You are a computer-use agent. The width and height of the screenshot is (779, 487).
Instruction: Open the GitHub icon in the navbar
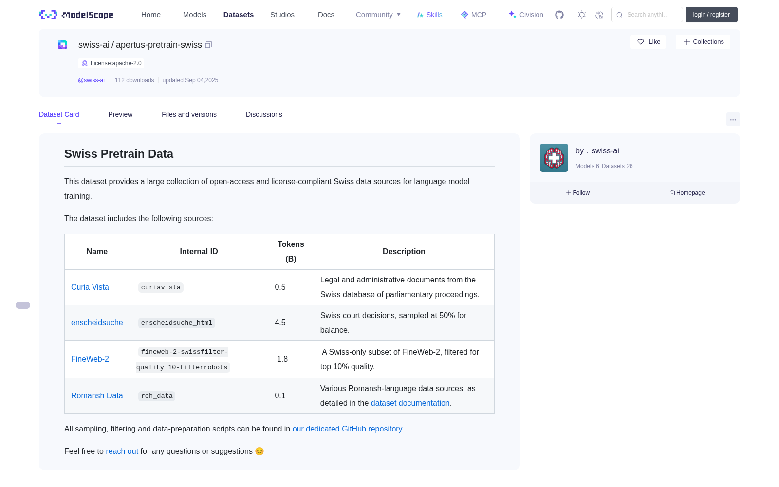point(559,15)
